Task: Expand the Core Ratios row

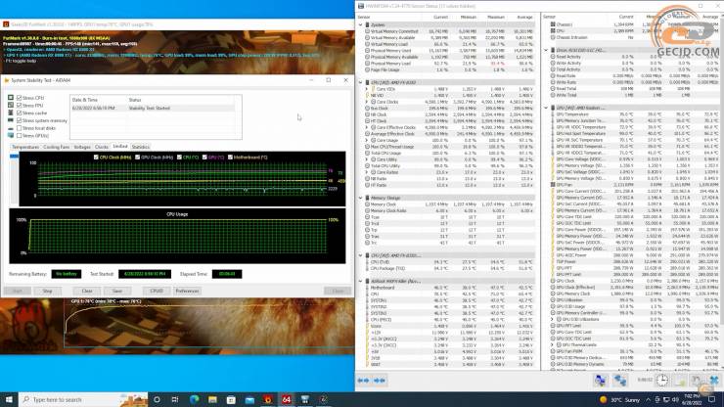Action: tap(368, 172)
